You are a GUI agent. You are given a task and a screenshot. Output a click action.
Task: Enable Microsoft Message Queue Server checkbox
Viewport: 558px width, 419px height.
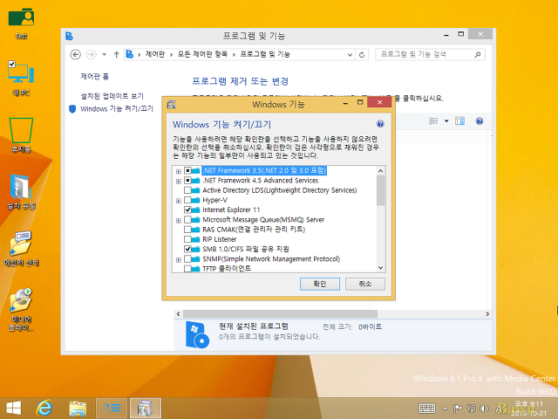tap(187, 220)
